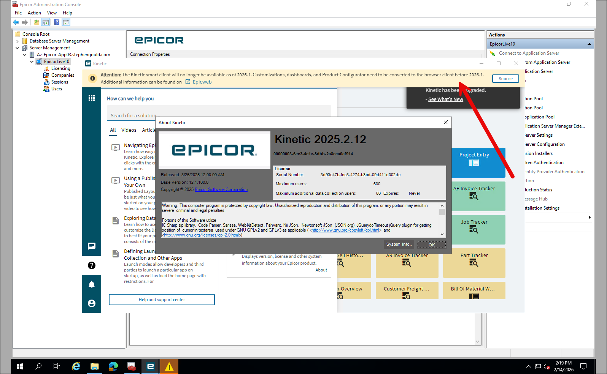The width and height of the screenshot is (607, 374).
Task: Snooze the Kinetic attention banner
Action: point(506,79)
